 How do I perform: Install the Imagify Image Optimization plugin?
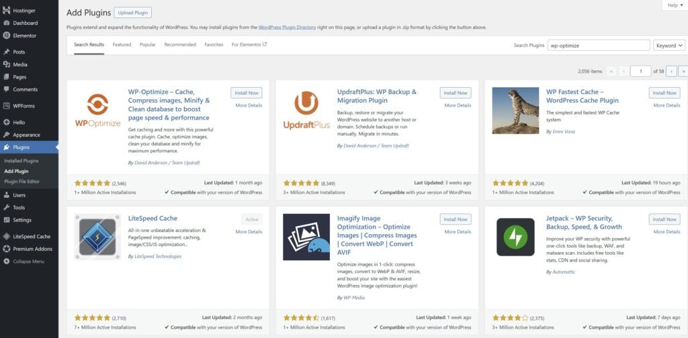tap(456, 219)
